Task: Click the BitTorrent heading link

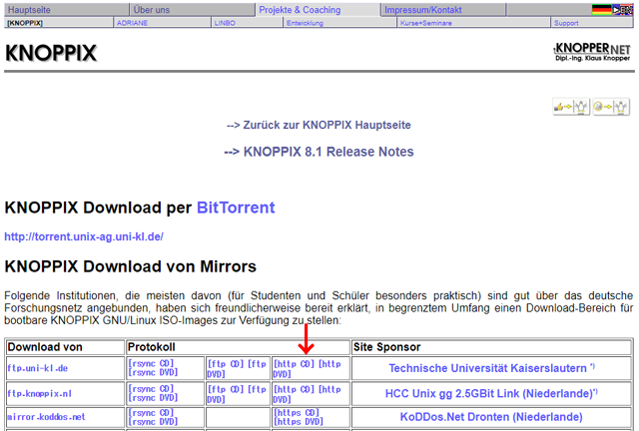Action: coord(236,208)
